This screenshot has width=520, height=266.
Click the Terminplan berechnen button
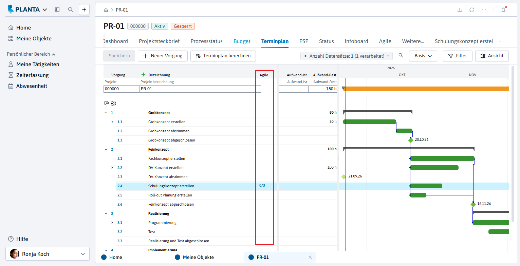click(223, 56)
